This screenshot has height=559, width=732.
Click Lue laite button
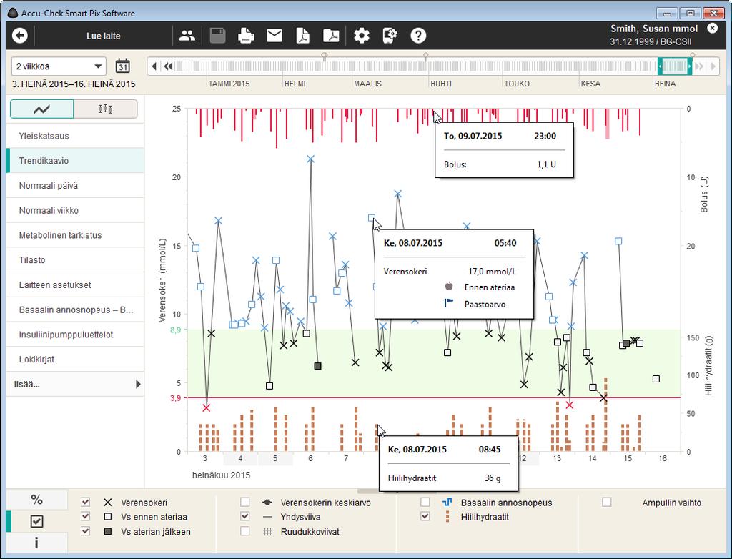[x=103, y=36]
